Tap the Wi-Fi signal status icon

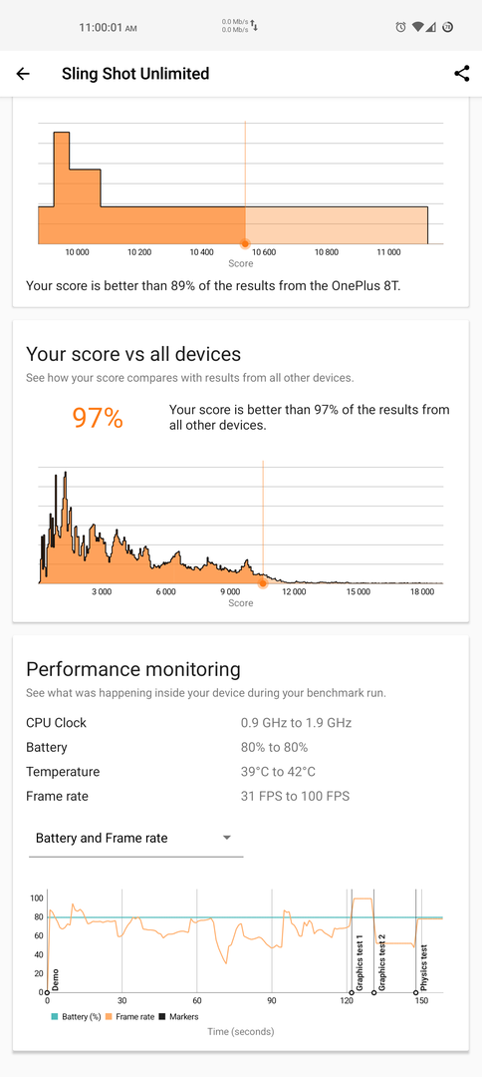coord(418,28)
